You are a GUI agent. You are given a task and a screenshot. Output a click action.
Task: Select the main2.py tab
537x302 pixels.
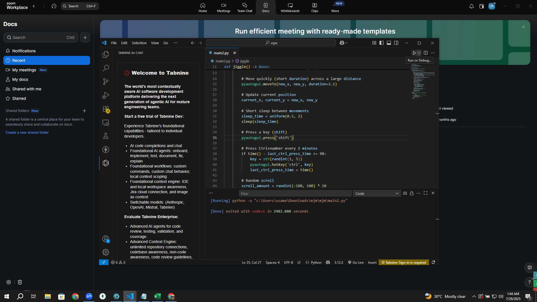[221, 53]
